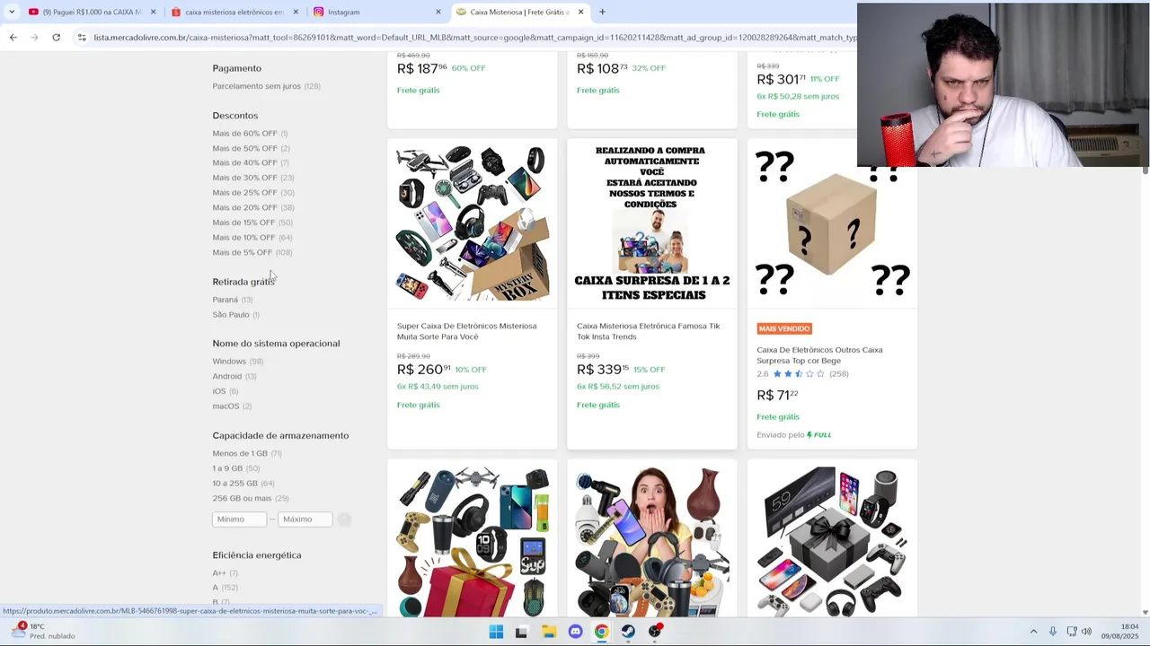
Task: Open the Steam taskbar icon
Action: [x=628, y=632]
